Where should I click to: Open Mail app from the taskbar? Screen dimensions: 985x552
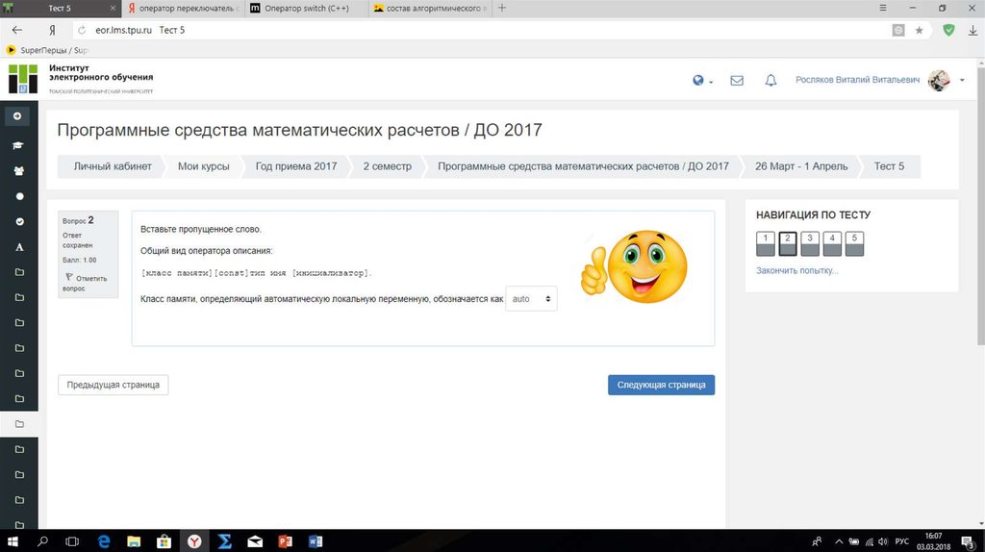pos(255,541)
